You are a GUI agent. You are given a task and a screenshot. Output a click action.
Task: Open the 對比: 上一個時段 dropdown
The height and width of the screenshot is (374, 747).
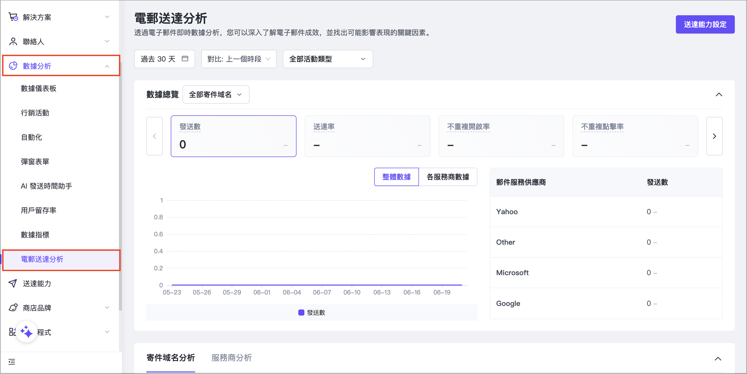pyautogui.click(x=239, y=59)
